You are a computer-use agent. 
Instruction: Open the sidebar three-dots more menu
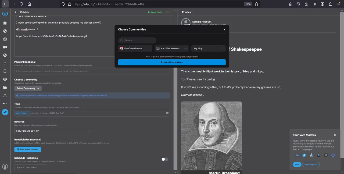click(5, 103)
